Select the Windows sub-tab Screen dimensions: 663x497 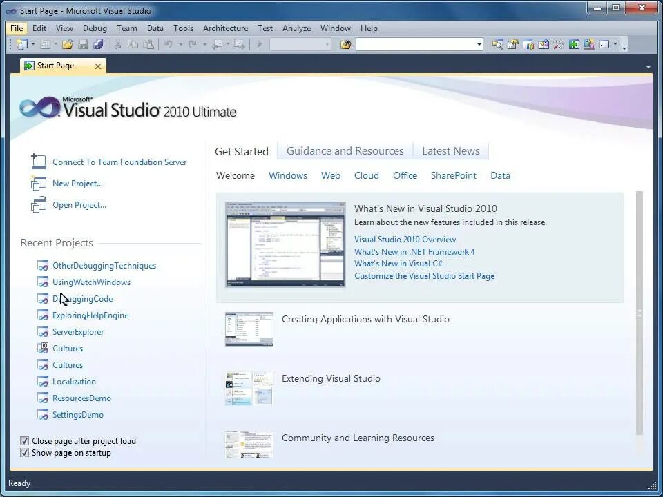click(x=288, y=175)
